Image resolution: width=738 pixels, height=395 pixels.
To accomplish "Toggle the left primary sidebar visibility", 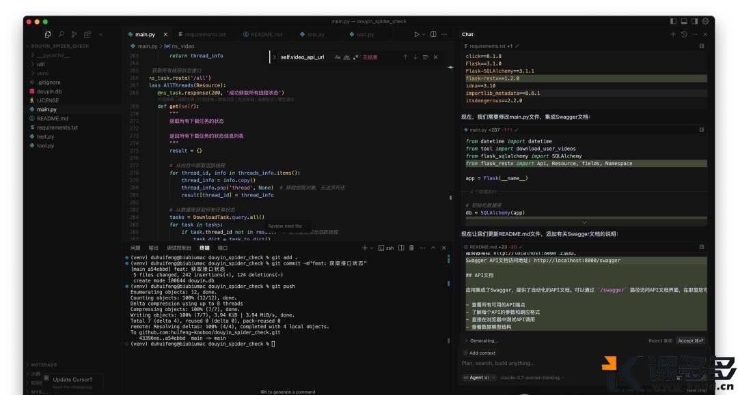I will [x=674, y=21].
